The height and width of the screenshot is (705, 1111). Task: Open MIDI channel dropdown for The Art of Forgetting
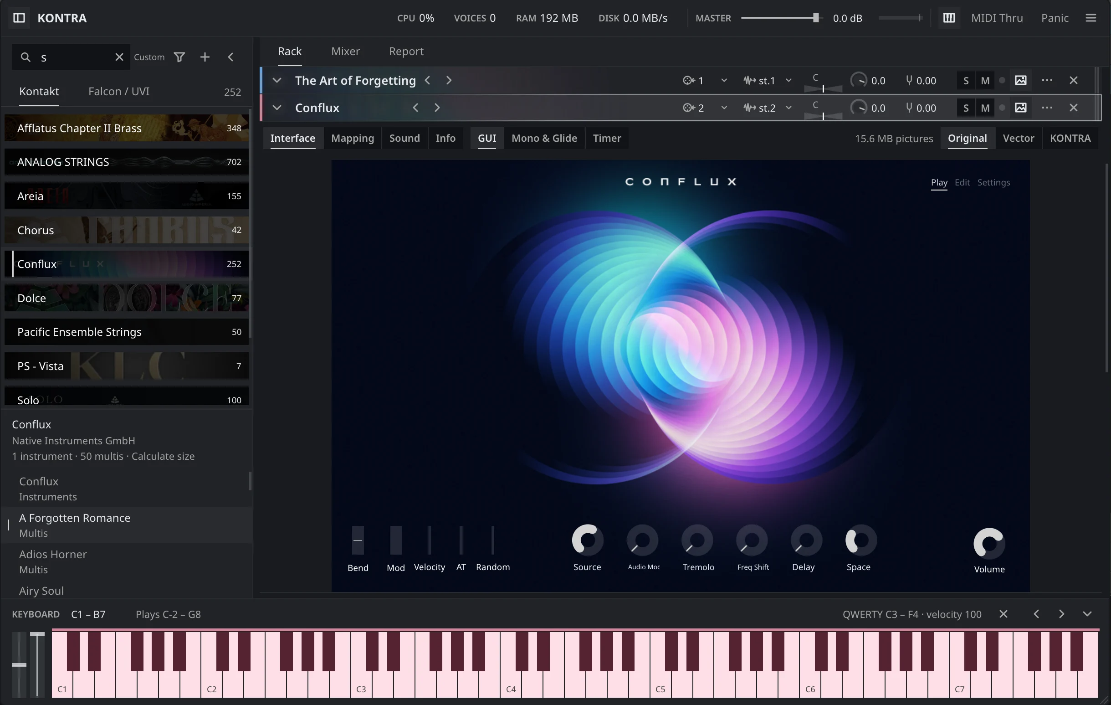[705, 80]
